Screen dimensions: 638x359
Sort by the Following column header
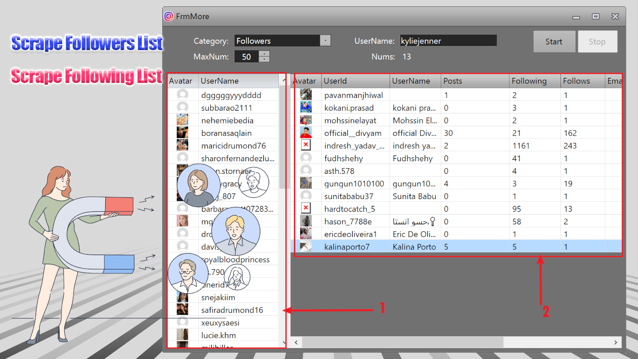coord(535,81)
